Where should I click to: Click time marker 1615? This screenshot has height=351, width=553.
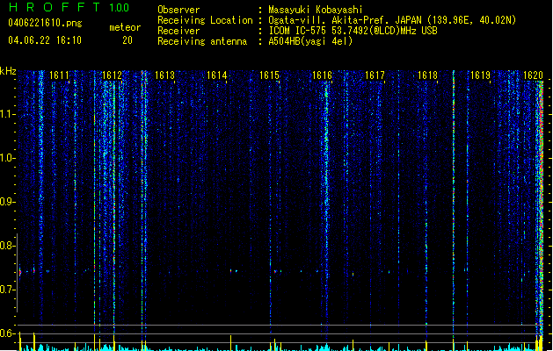(x=269, y=75)
